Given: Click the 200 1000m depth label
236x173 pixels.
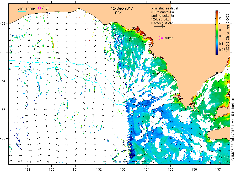Looking at the screenshot, I should click(27, 9).
